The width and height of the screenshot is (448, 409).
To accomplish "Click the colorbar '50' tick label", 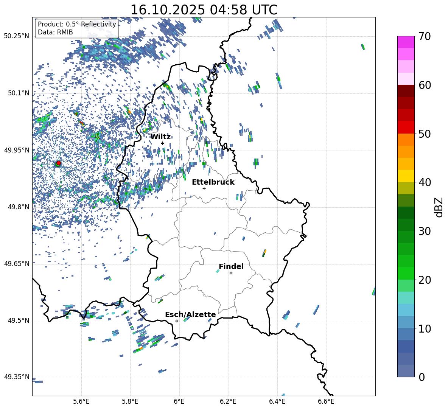I will (424, 134).
